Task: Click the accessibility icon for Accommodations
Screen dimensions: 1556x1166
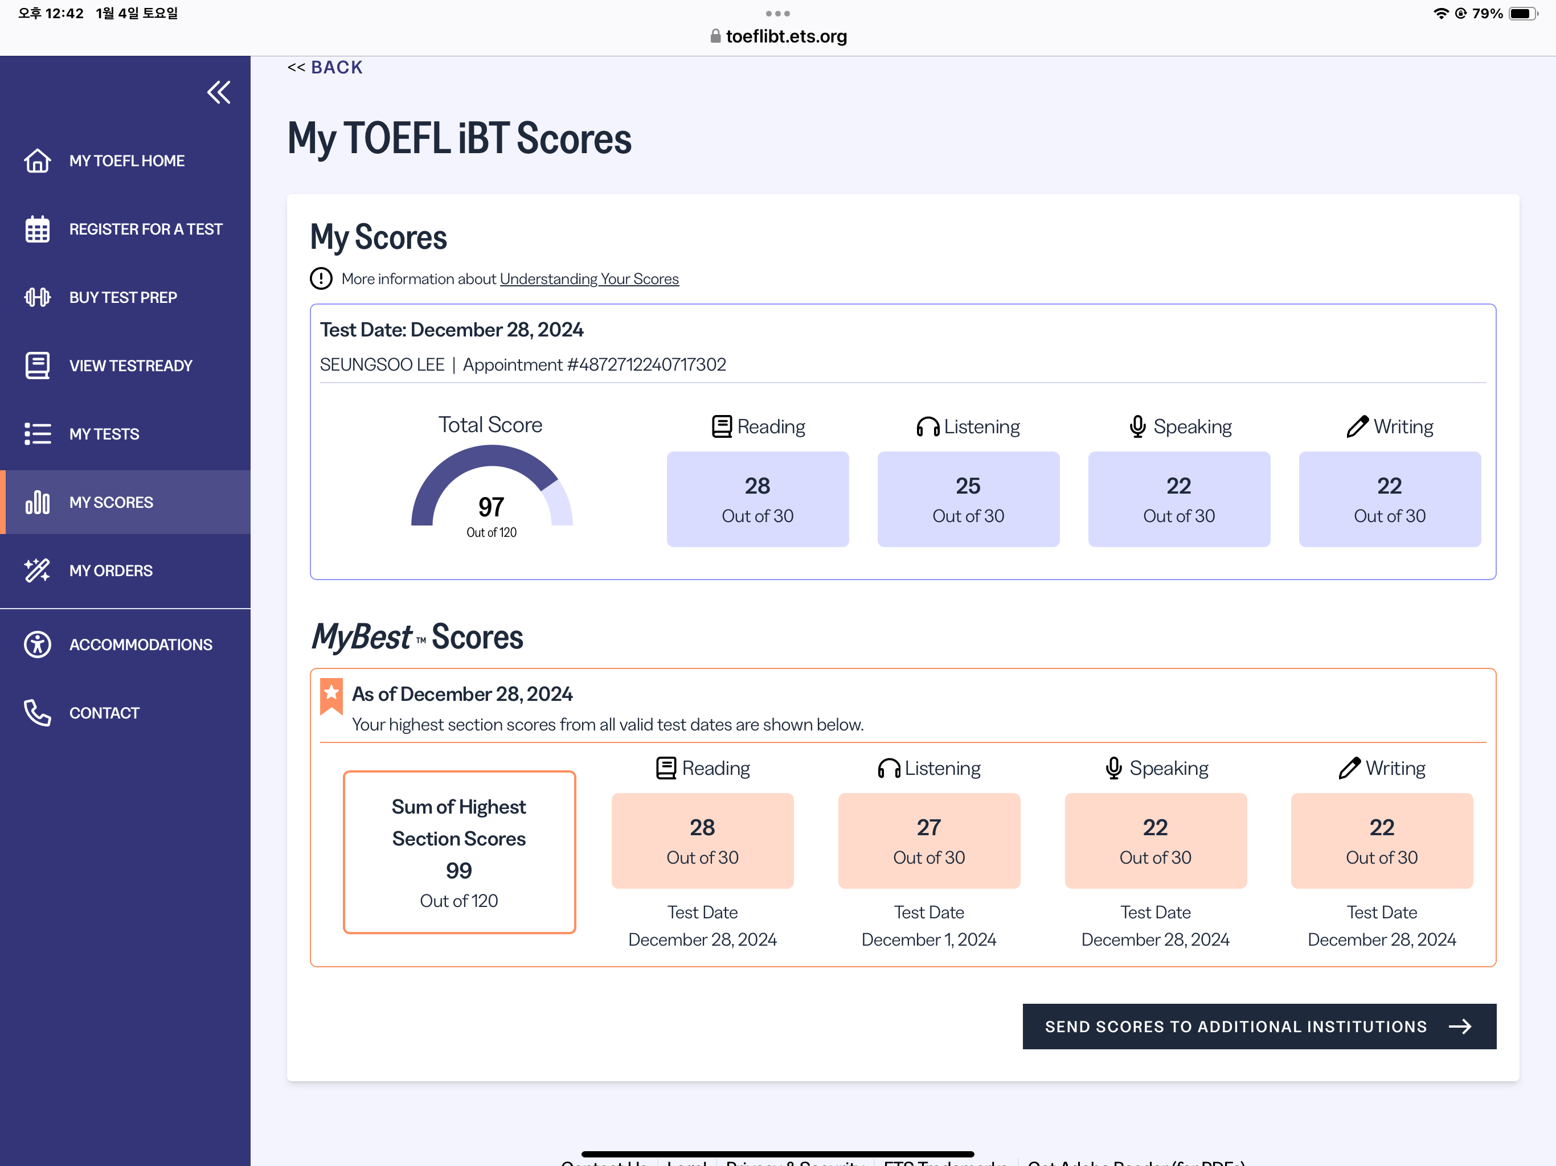Action: pyautogui.click(x=37, y=644)
